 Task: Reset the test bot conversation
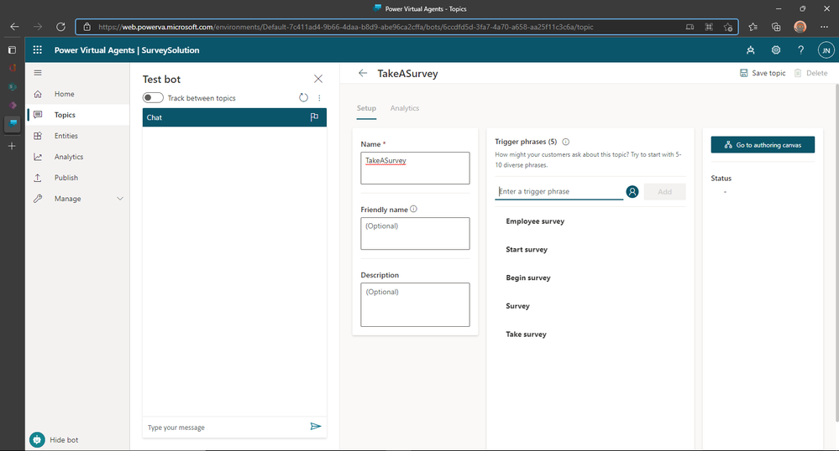[x=303, y=98]
